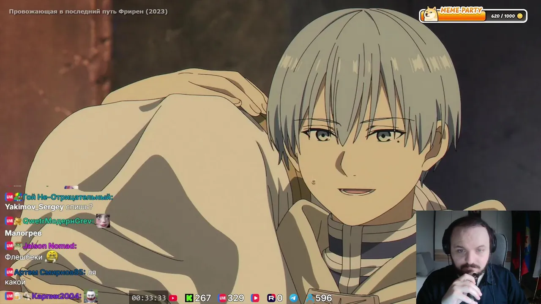
Task: Click the gold coin icon after 620 / 1000
Action: click(520, 16)
